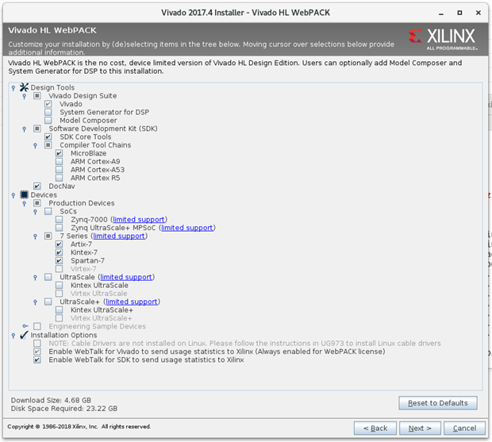Select the Design Tools tree label
Image resolution: width=492 pixels, height=442 pixels.
coord(52,87)
